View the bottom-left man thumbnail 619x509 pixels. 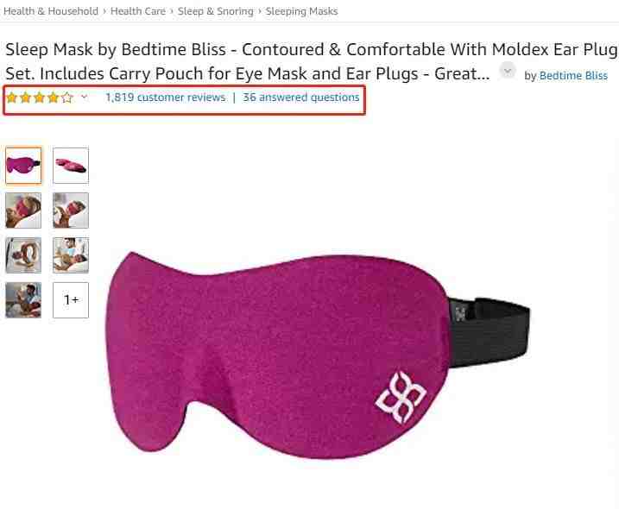[23, 300]
